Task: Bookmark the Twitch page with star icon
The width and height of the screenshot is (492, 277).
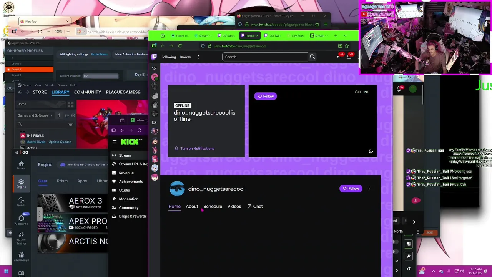Action: coord(347,46)
